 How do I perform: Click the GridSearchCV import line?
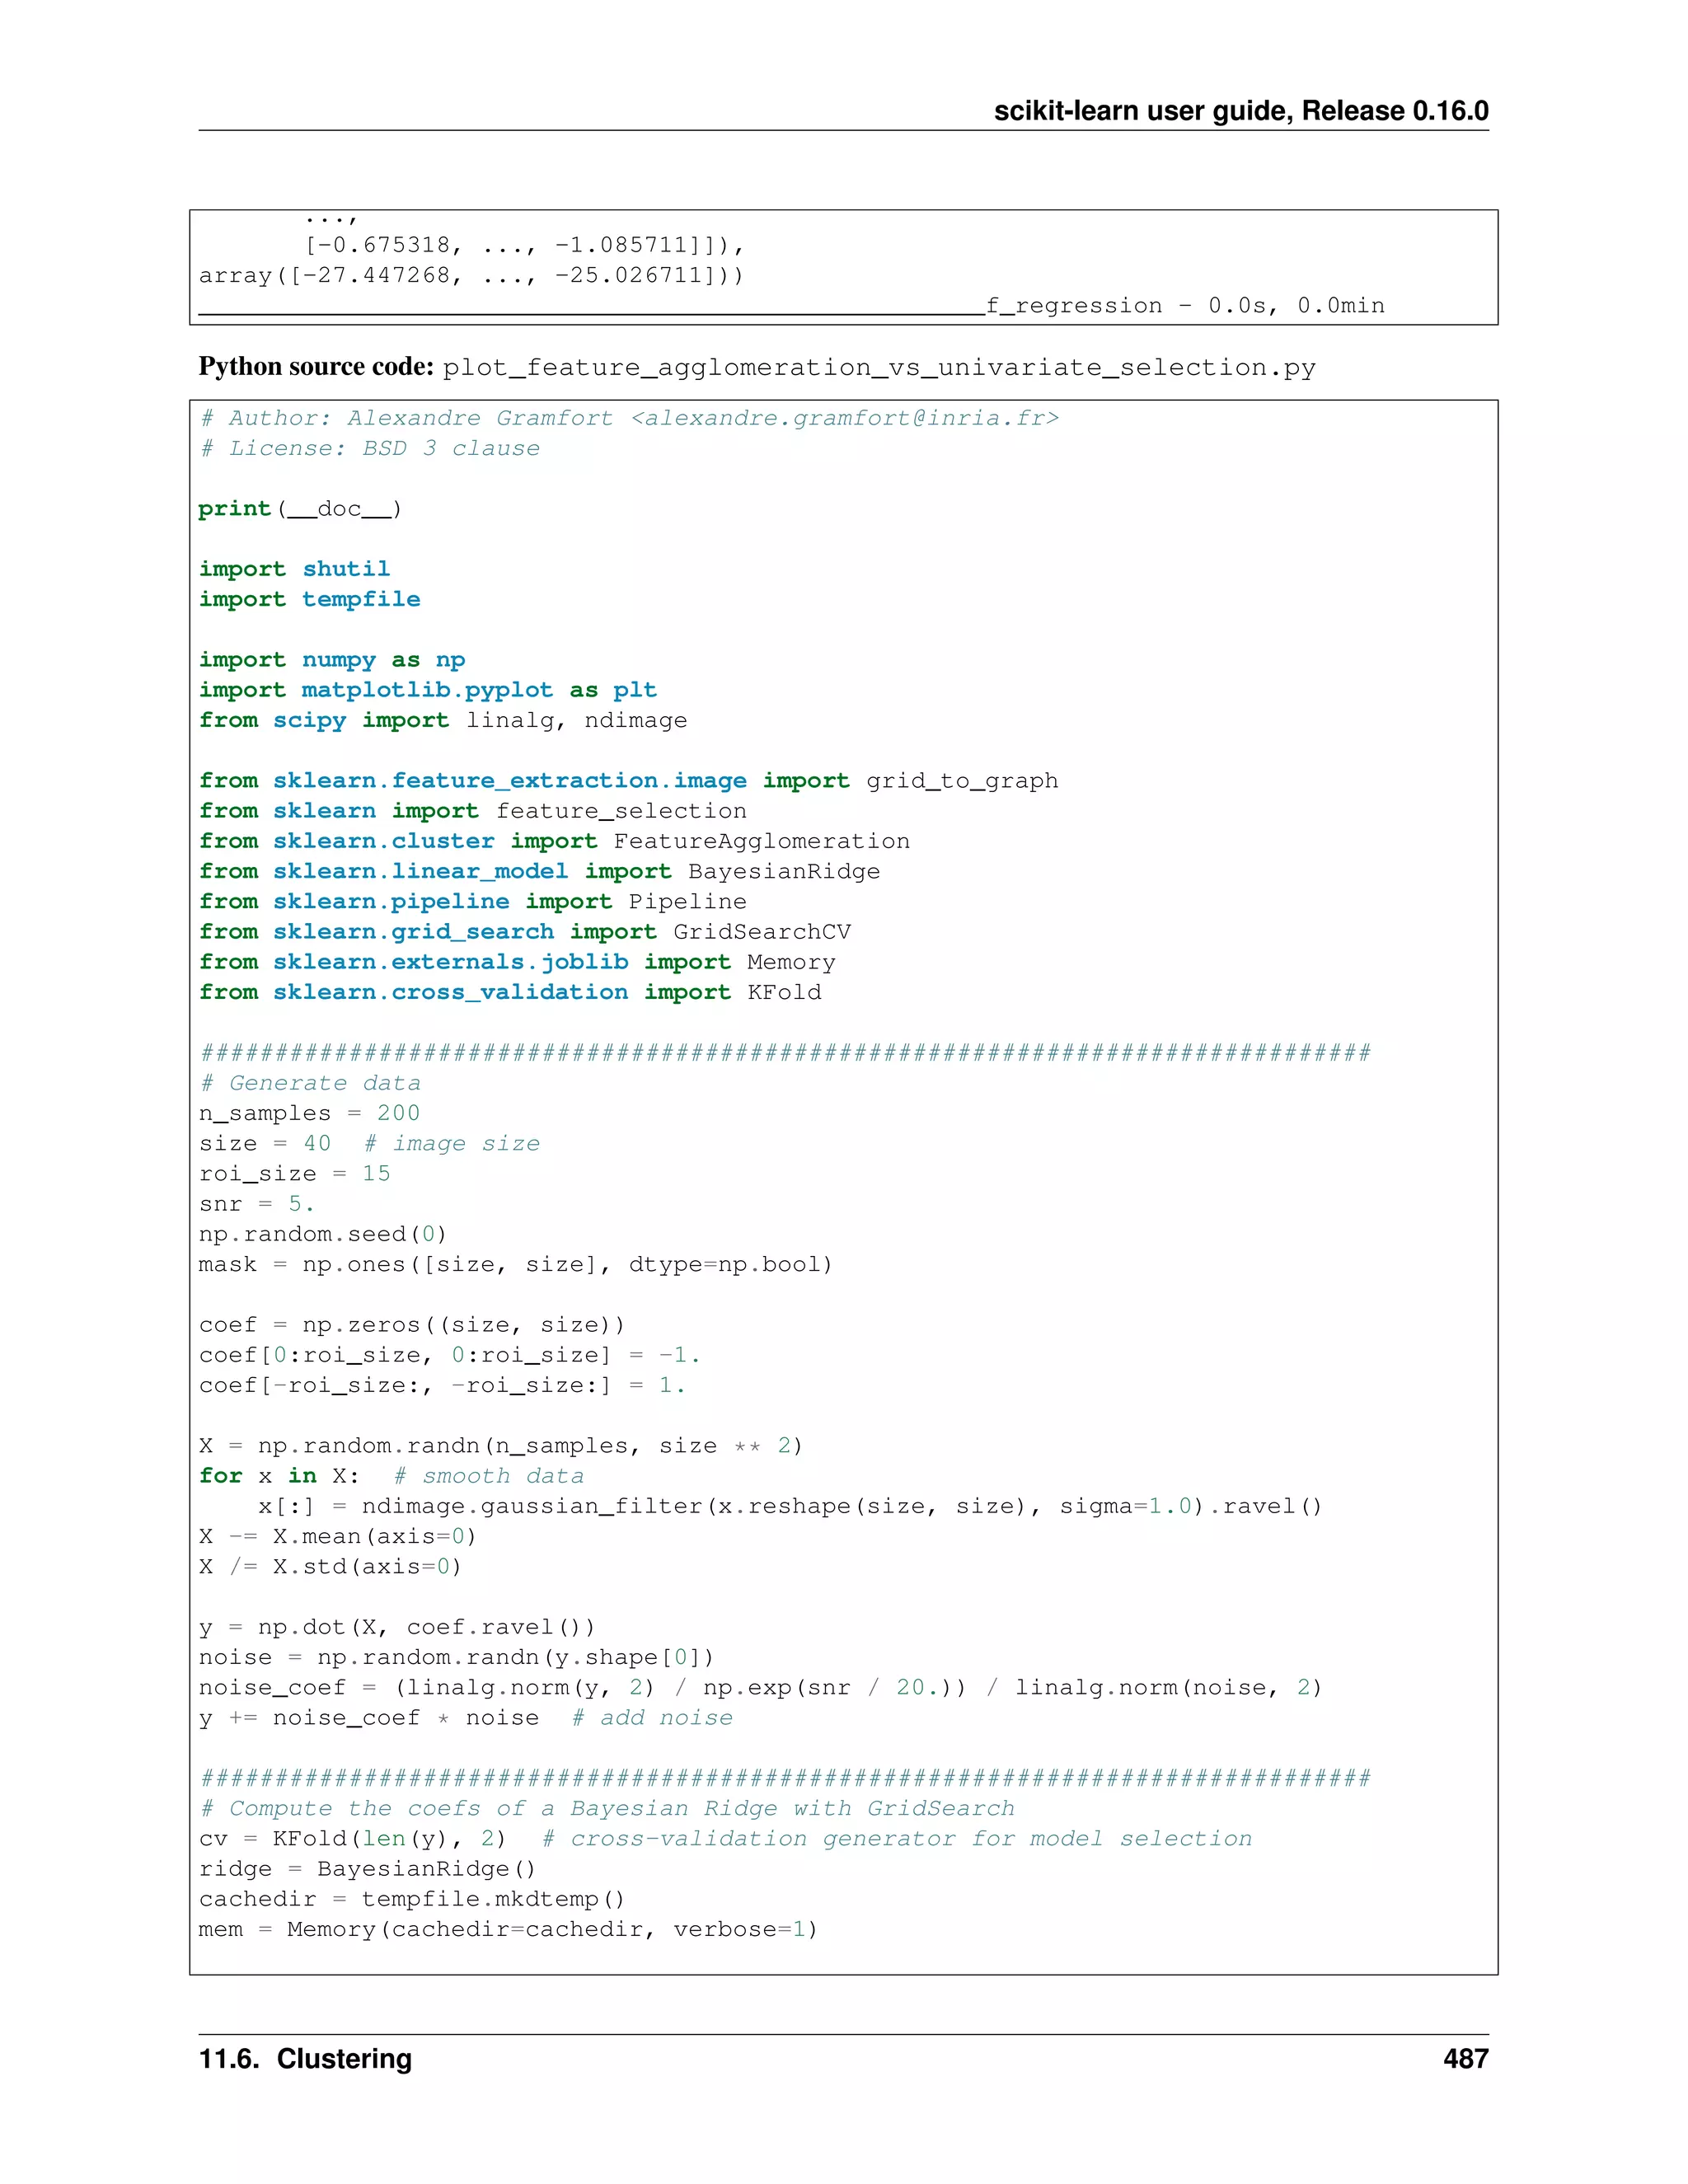525,932
